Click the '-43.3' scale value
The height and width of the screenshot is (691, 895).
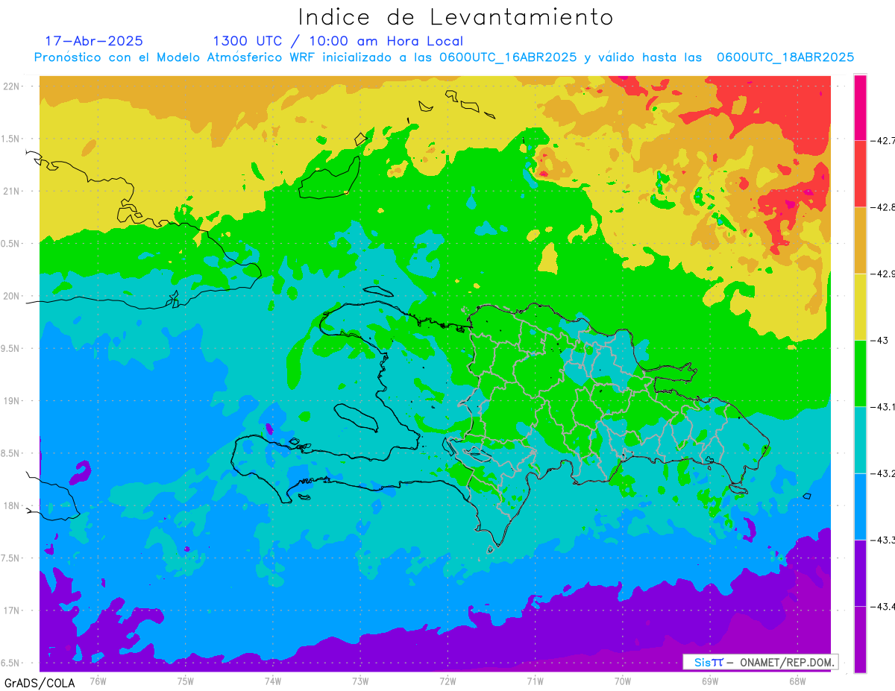point(882,540)
